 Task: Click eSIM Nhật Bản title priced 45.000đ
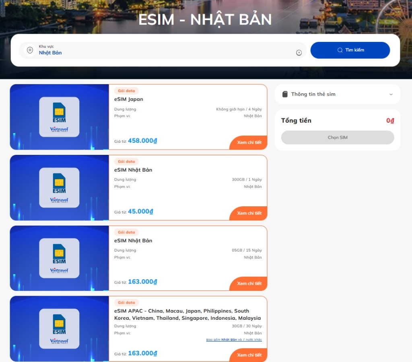pyautogui.click(x=133, y=170)
